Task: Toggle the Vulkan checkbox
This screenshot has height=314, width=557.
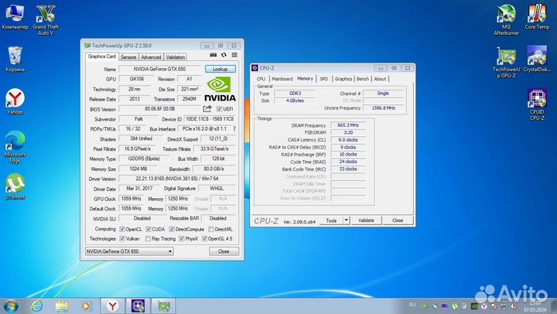Action: (x=122, y=239)
